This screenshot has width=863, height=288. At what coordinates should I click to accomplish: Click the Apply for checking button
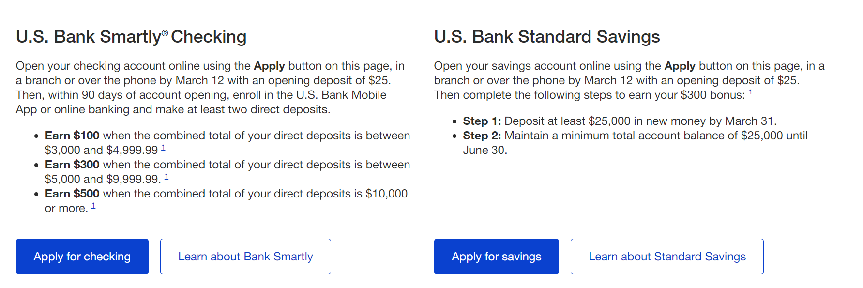82,257
